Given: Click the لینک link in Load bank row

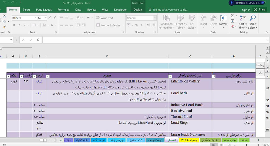Looking at the screenshot, I should (39, 93).
